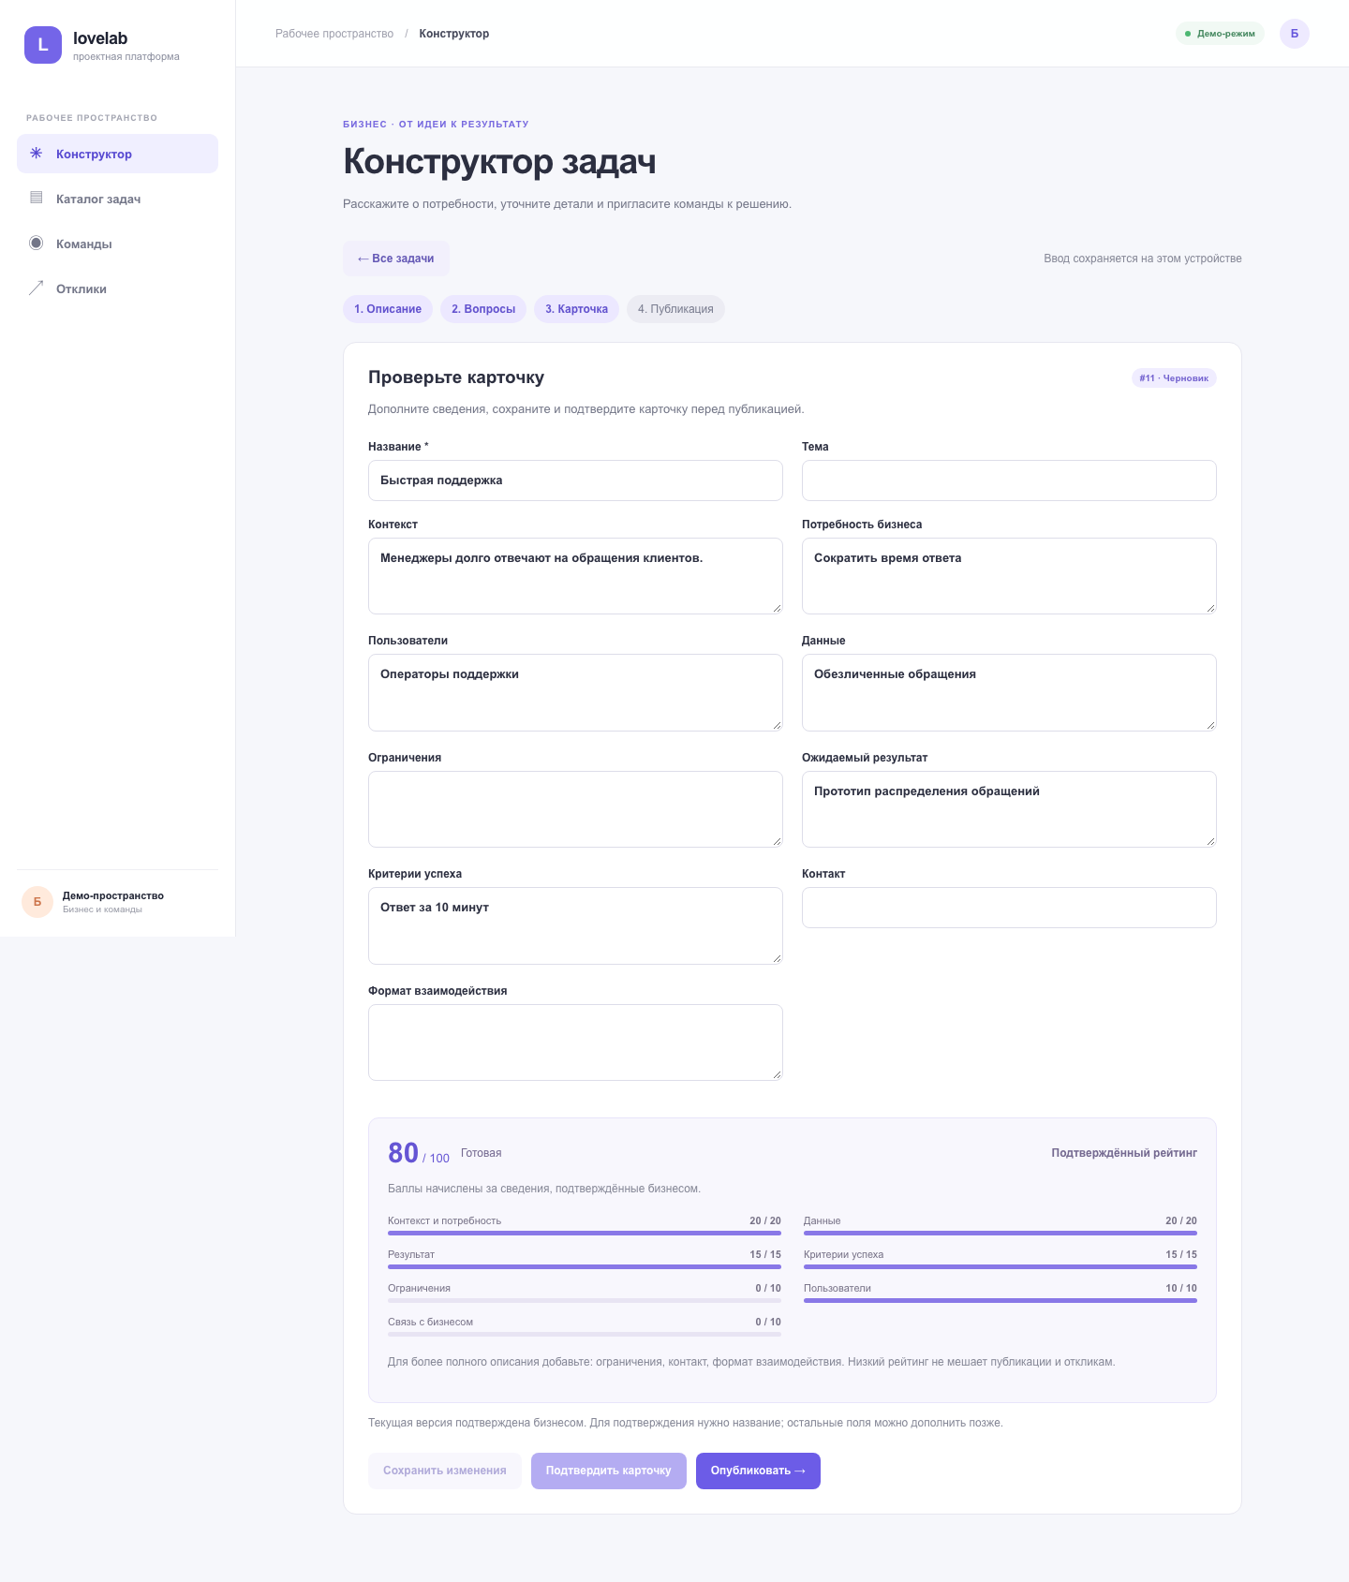Click Сохранить изменения button
This screenshot has height=1582, width=1349.
coord(445,1471)
